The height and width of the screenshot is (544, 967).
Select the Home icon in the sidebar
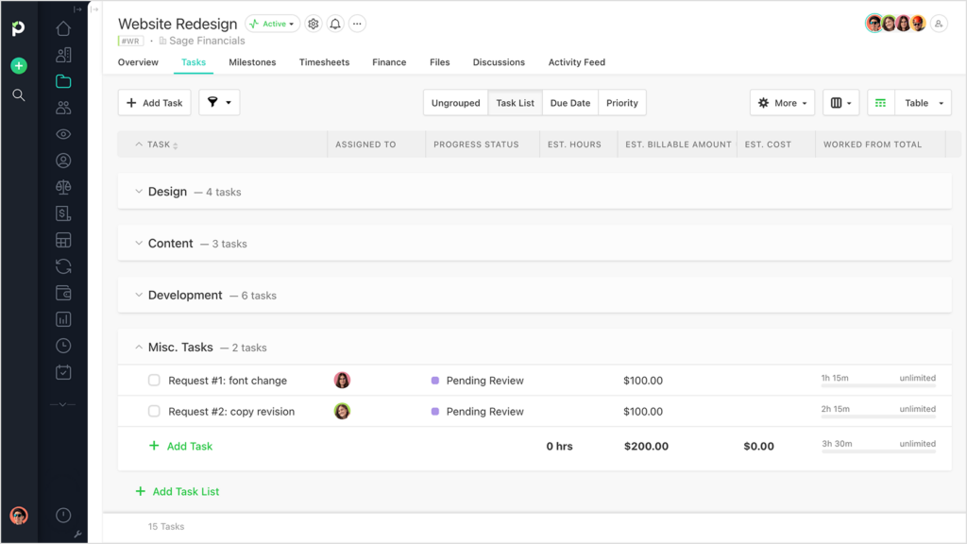[62, 28]
